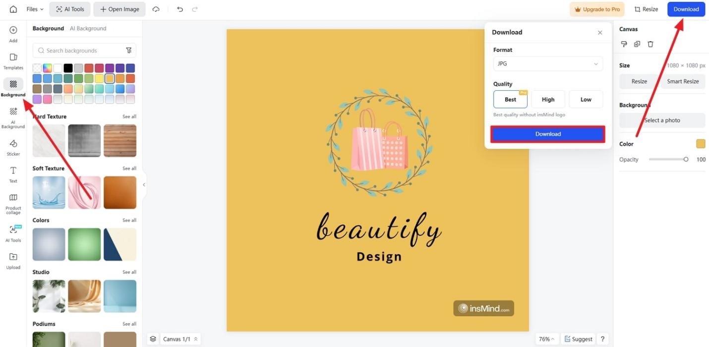Screen dimensions: 709x347
Task: Open AI Tools in the sidebar
Action: click(x=13, y=233)
